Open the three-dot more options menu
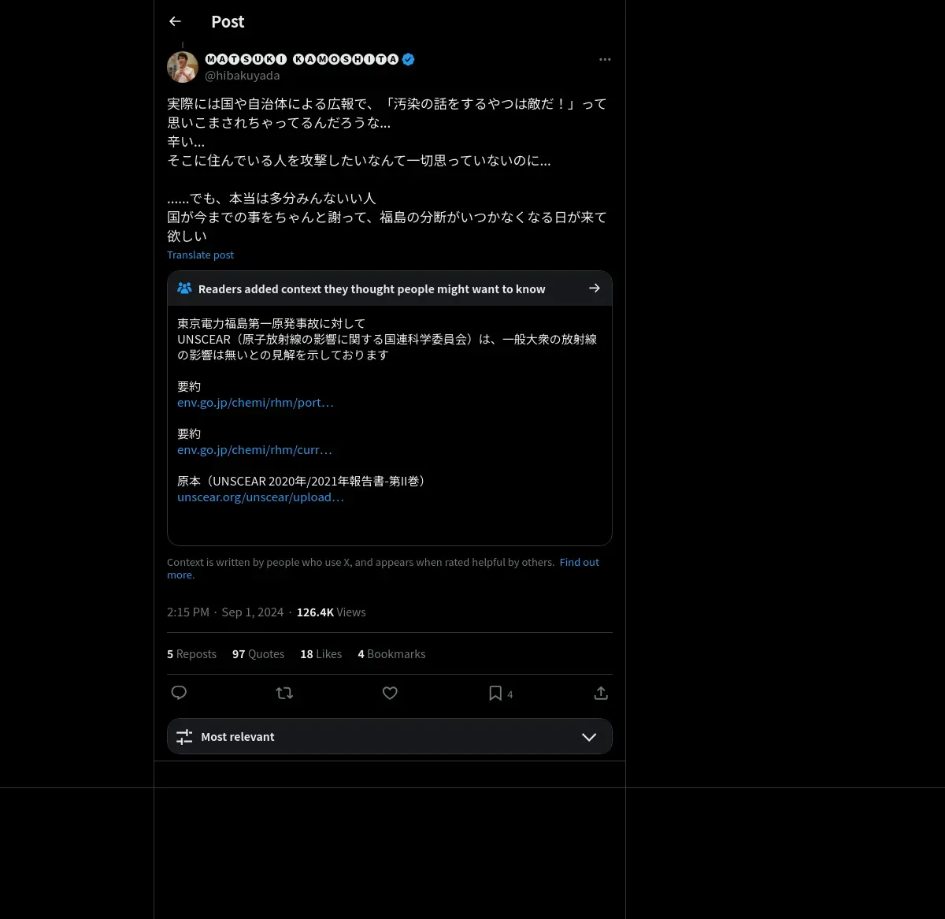The image size is (945, 919). click(x=605, y=59)
